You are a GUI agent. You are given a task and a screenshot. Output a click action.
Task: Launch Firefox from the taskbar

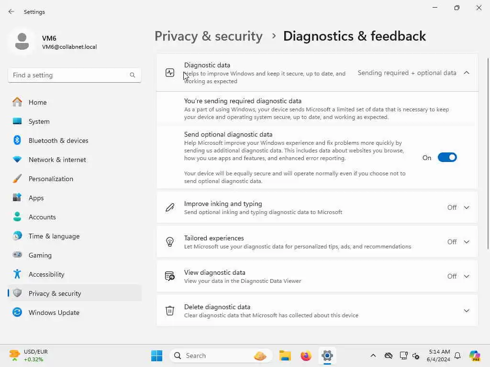[306, 356]
